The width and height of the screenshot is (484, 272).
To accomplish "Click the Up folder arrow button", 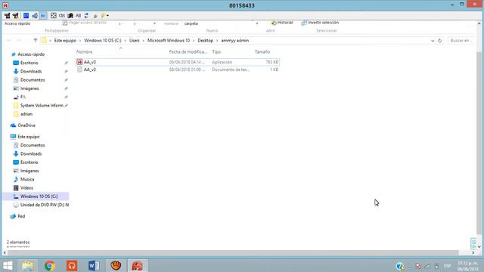I will pos(36,40).
